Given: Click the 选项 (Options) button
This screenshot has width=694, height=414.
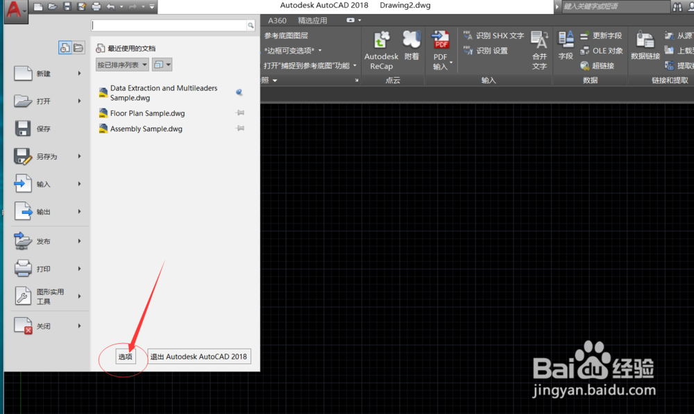Looking at the screenshot, I should coord(125,356).
